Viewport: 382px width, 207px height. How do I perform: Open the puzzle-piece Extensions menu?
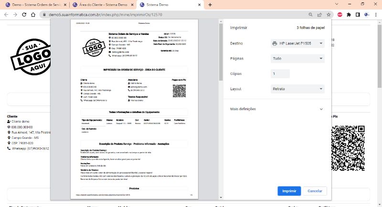(349, 15)
